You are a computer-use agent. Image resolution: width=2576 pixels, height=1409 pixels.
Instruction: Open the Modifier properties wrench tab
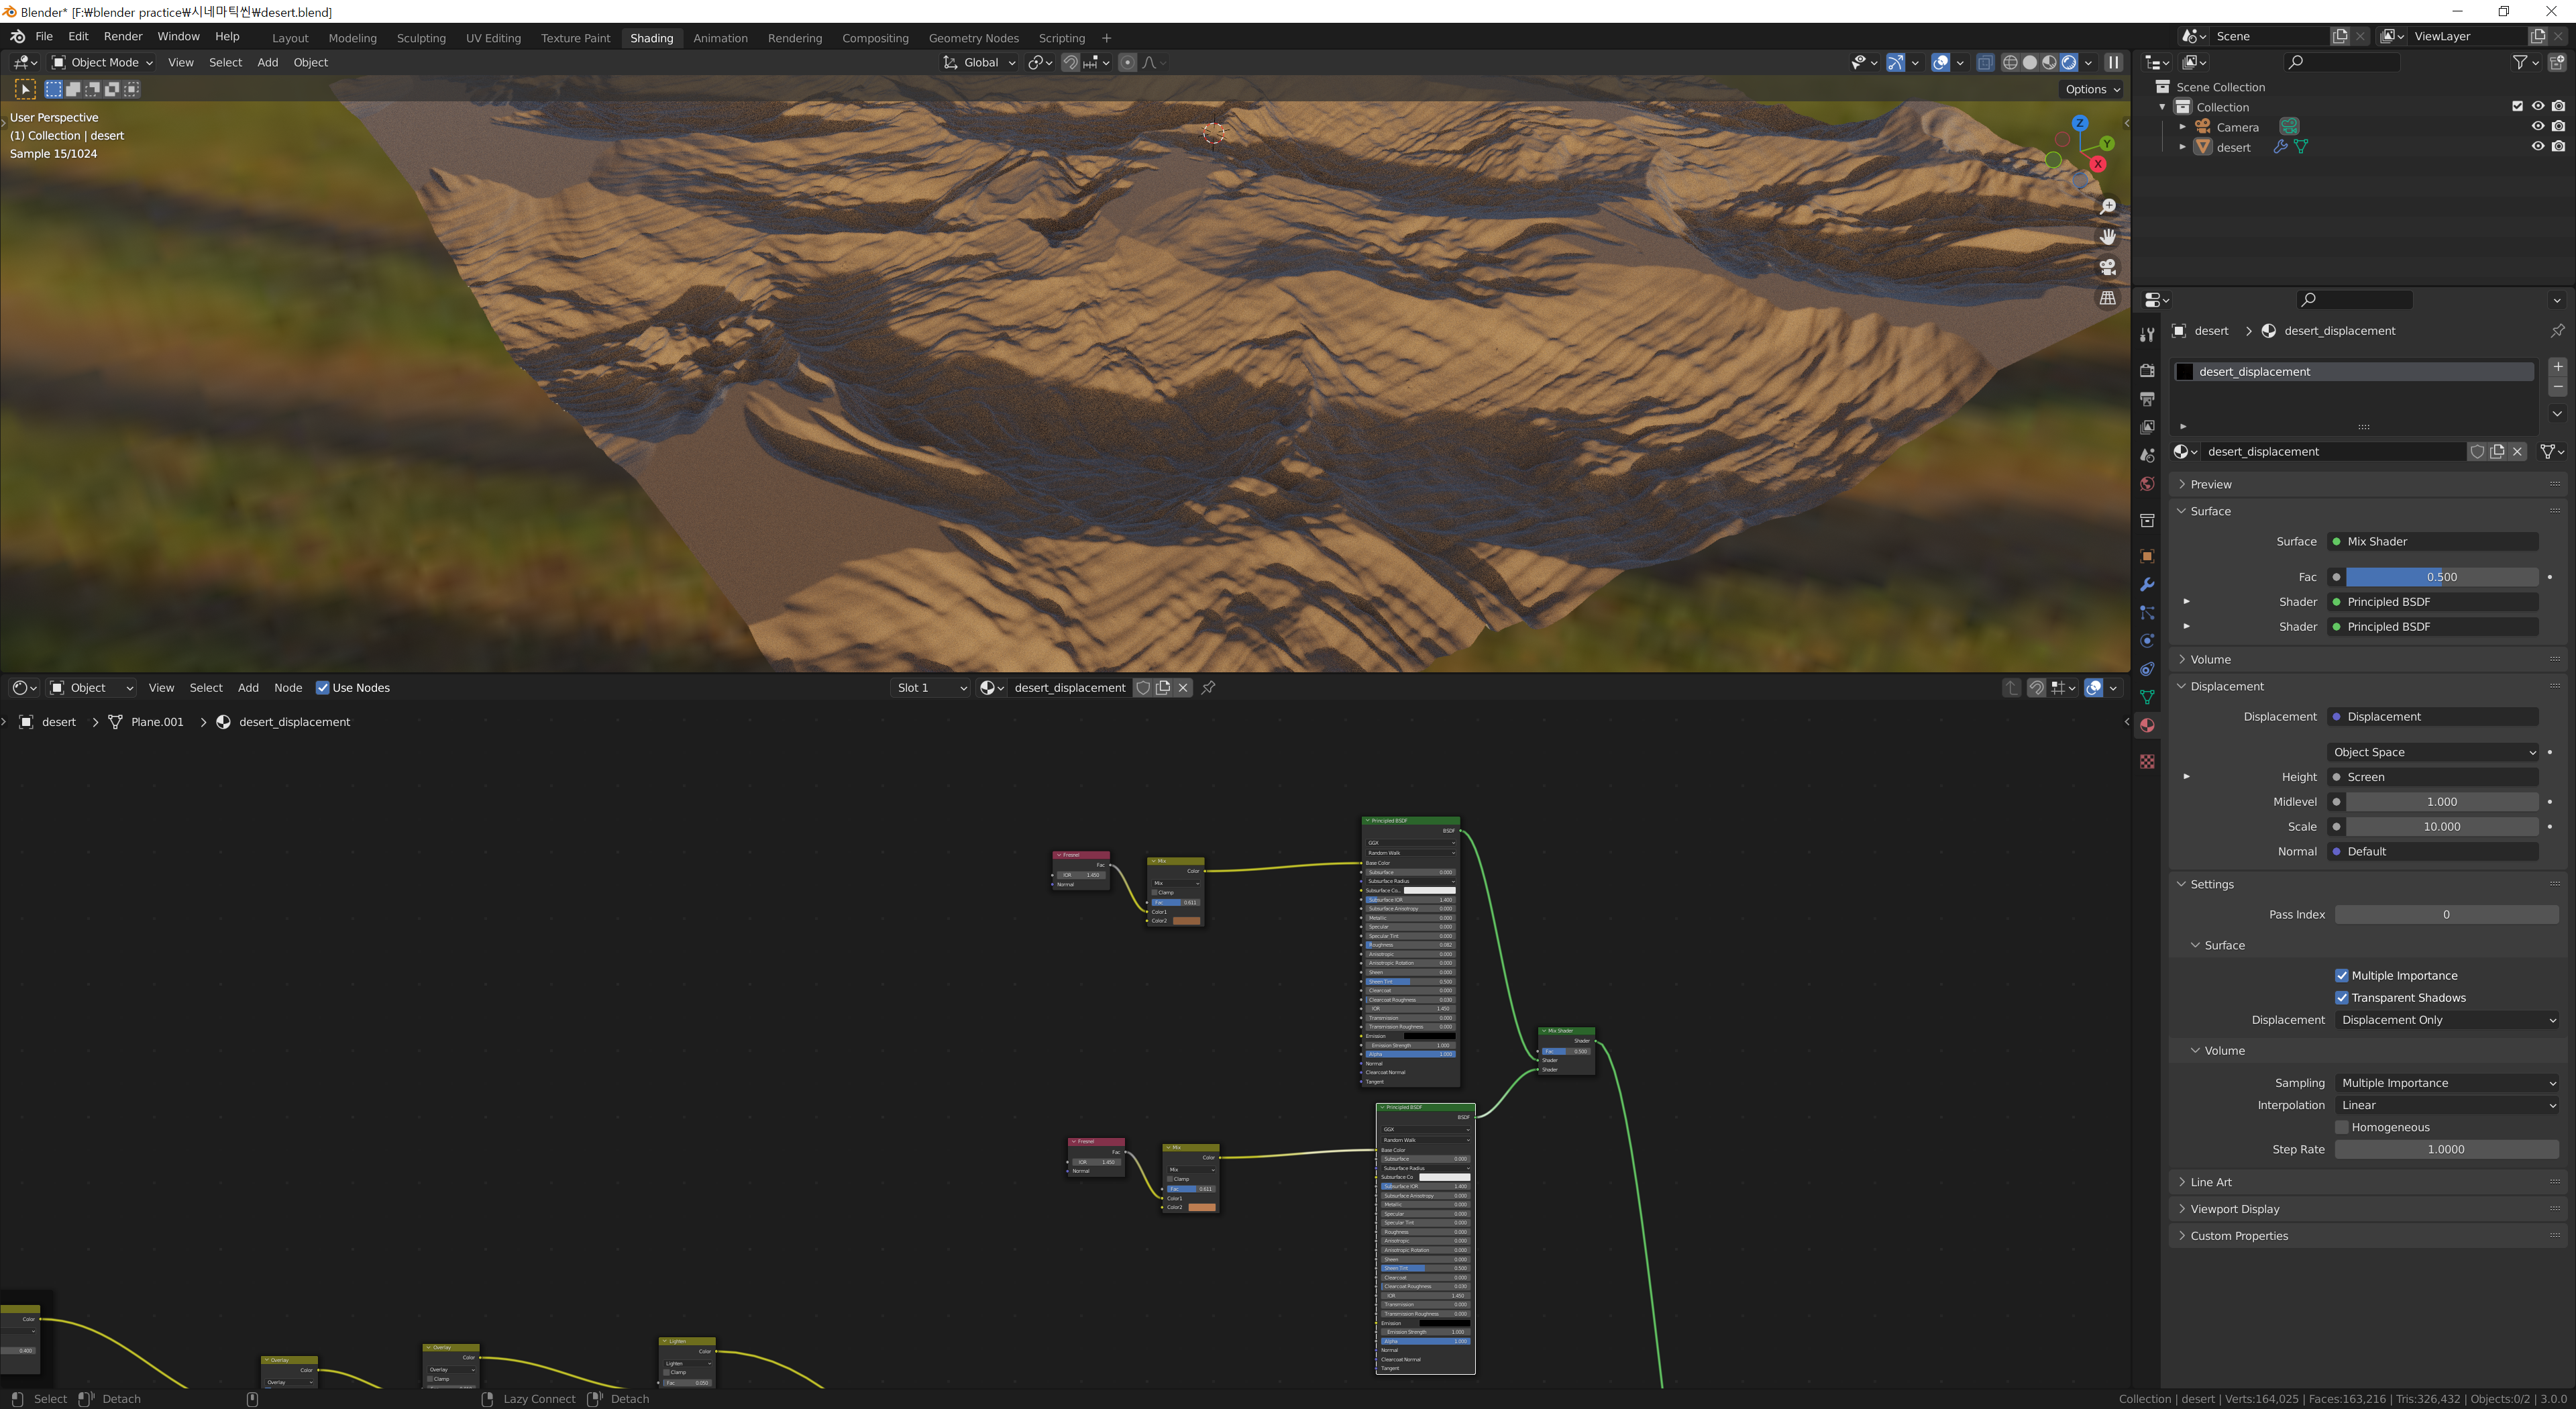[2146, 585]
